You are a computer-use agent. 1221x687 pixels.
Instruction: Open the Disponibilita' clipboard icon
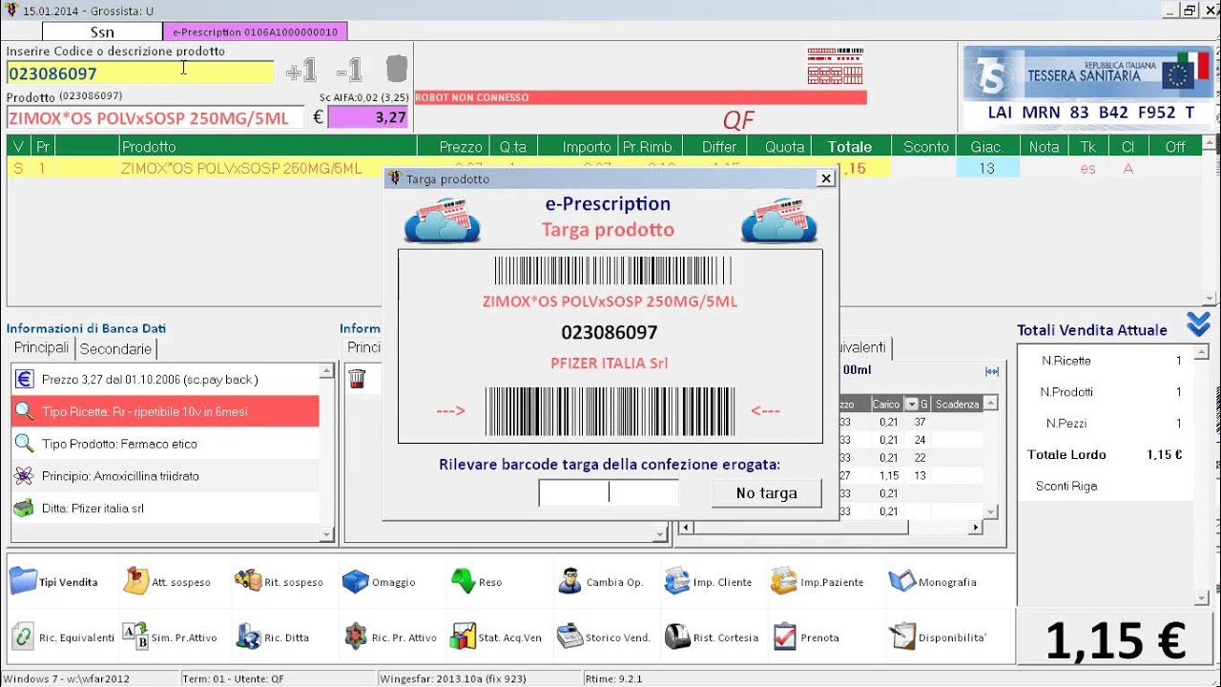(x=901, y=636)
